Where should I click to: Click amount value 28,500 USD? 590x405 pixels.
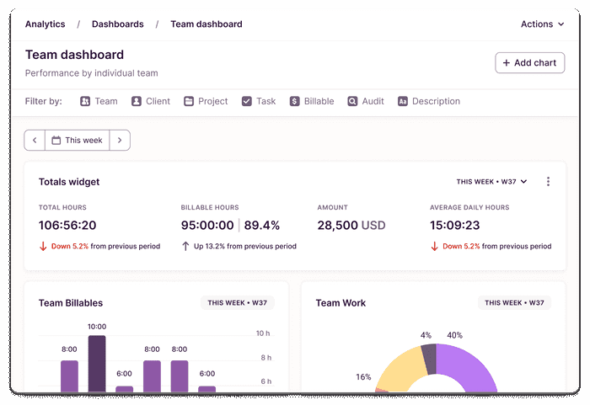(x=351, y=226)
